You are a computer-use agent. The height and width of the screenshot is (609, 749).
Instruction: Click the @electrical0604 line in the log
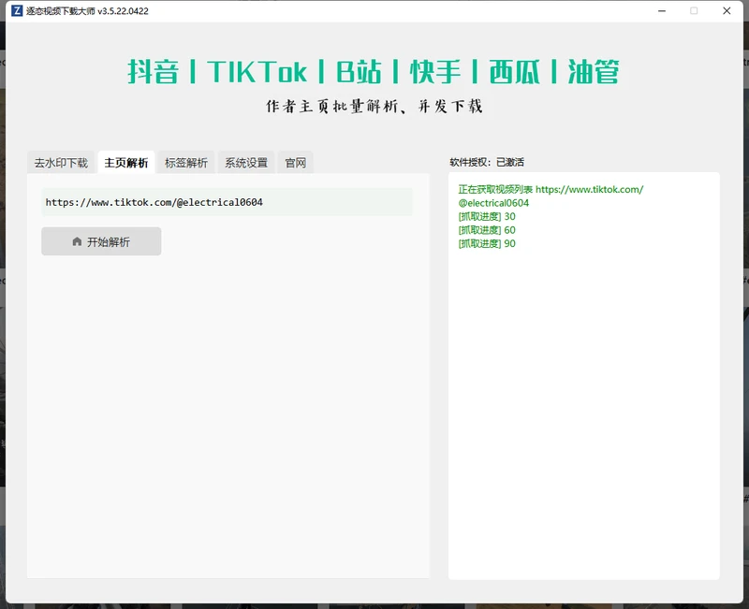[x=493, y=203]
